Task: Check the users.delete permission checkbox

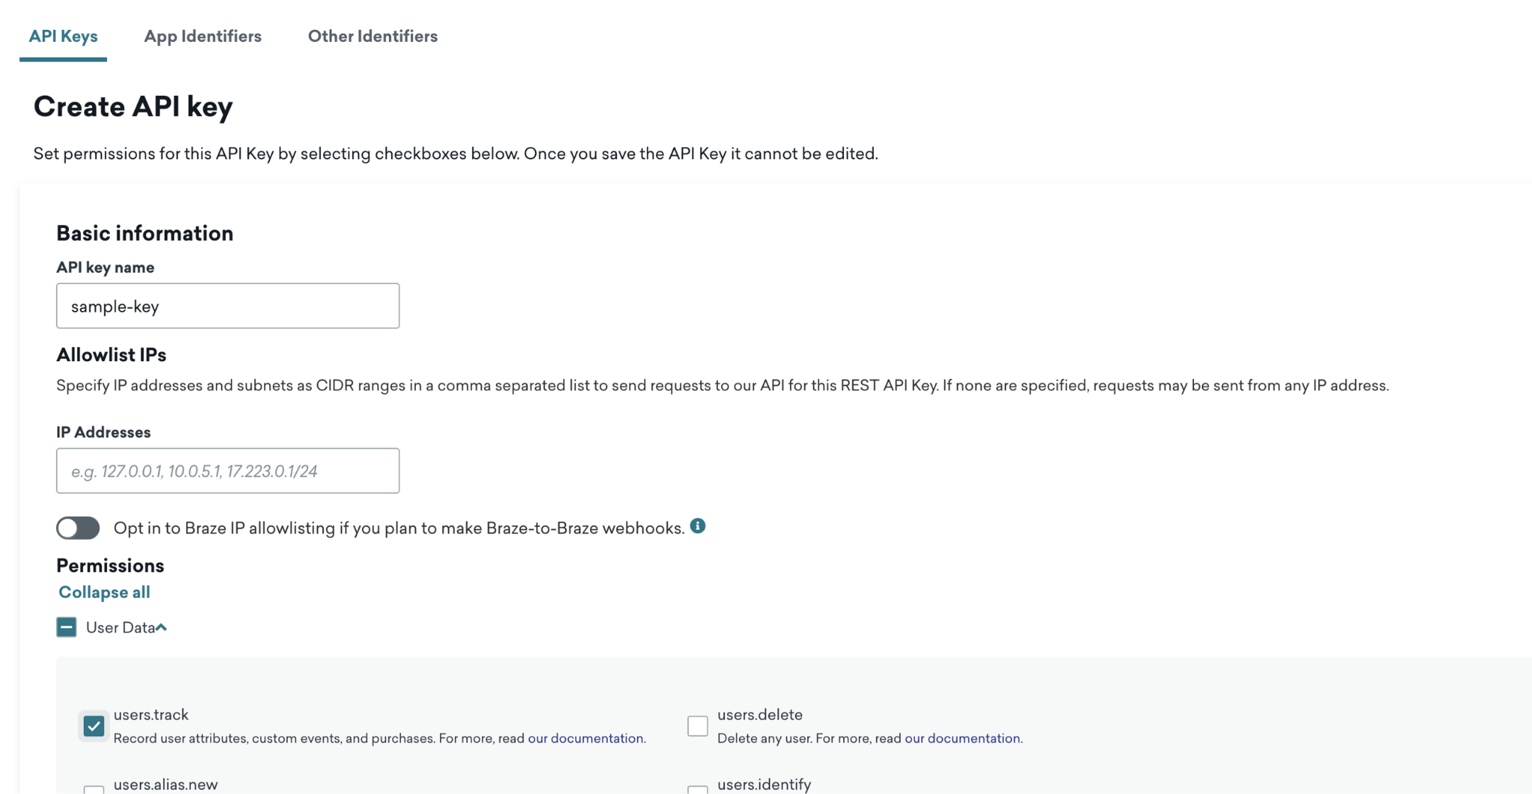Action: [698, 726]
